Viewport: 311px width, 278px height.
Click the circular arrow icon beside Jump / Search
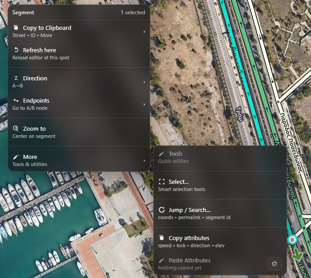[162, 210]
